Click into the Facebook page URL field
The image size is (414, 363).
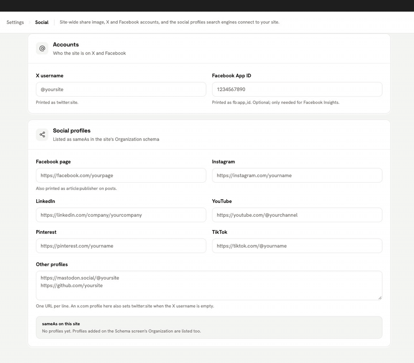(x=121, y=175)
